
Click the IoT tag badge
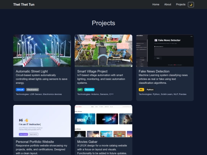tap(80, 90)
